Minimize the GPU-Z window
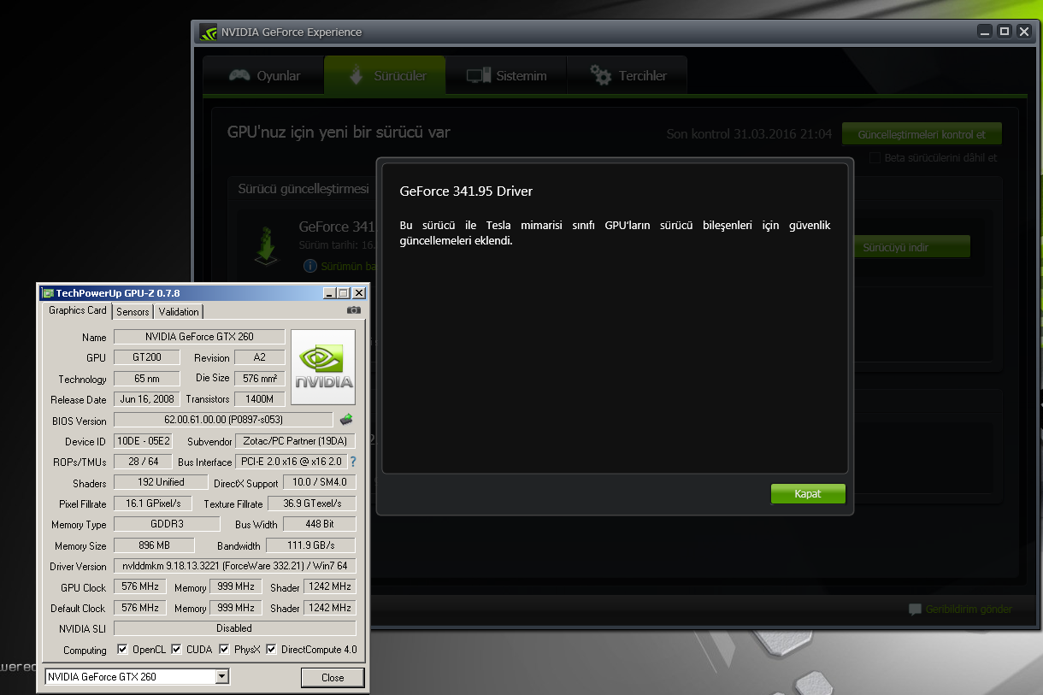This screenshot has width=1043, height=695. [329, 293]
